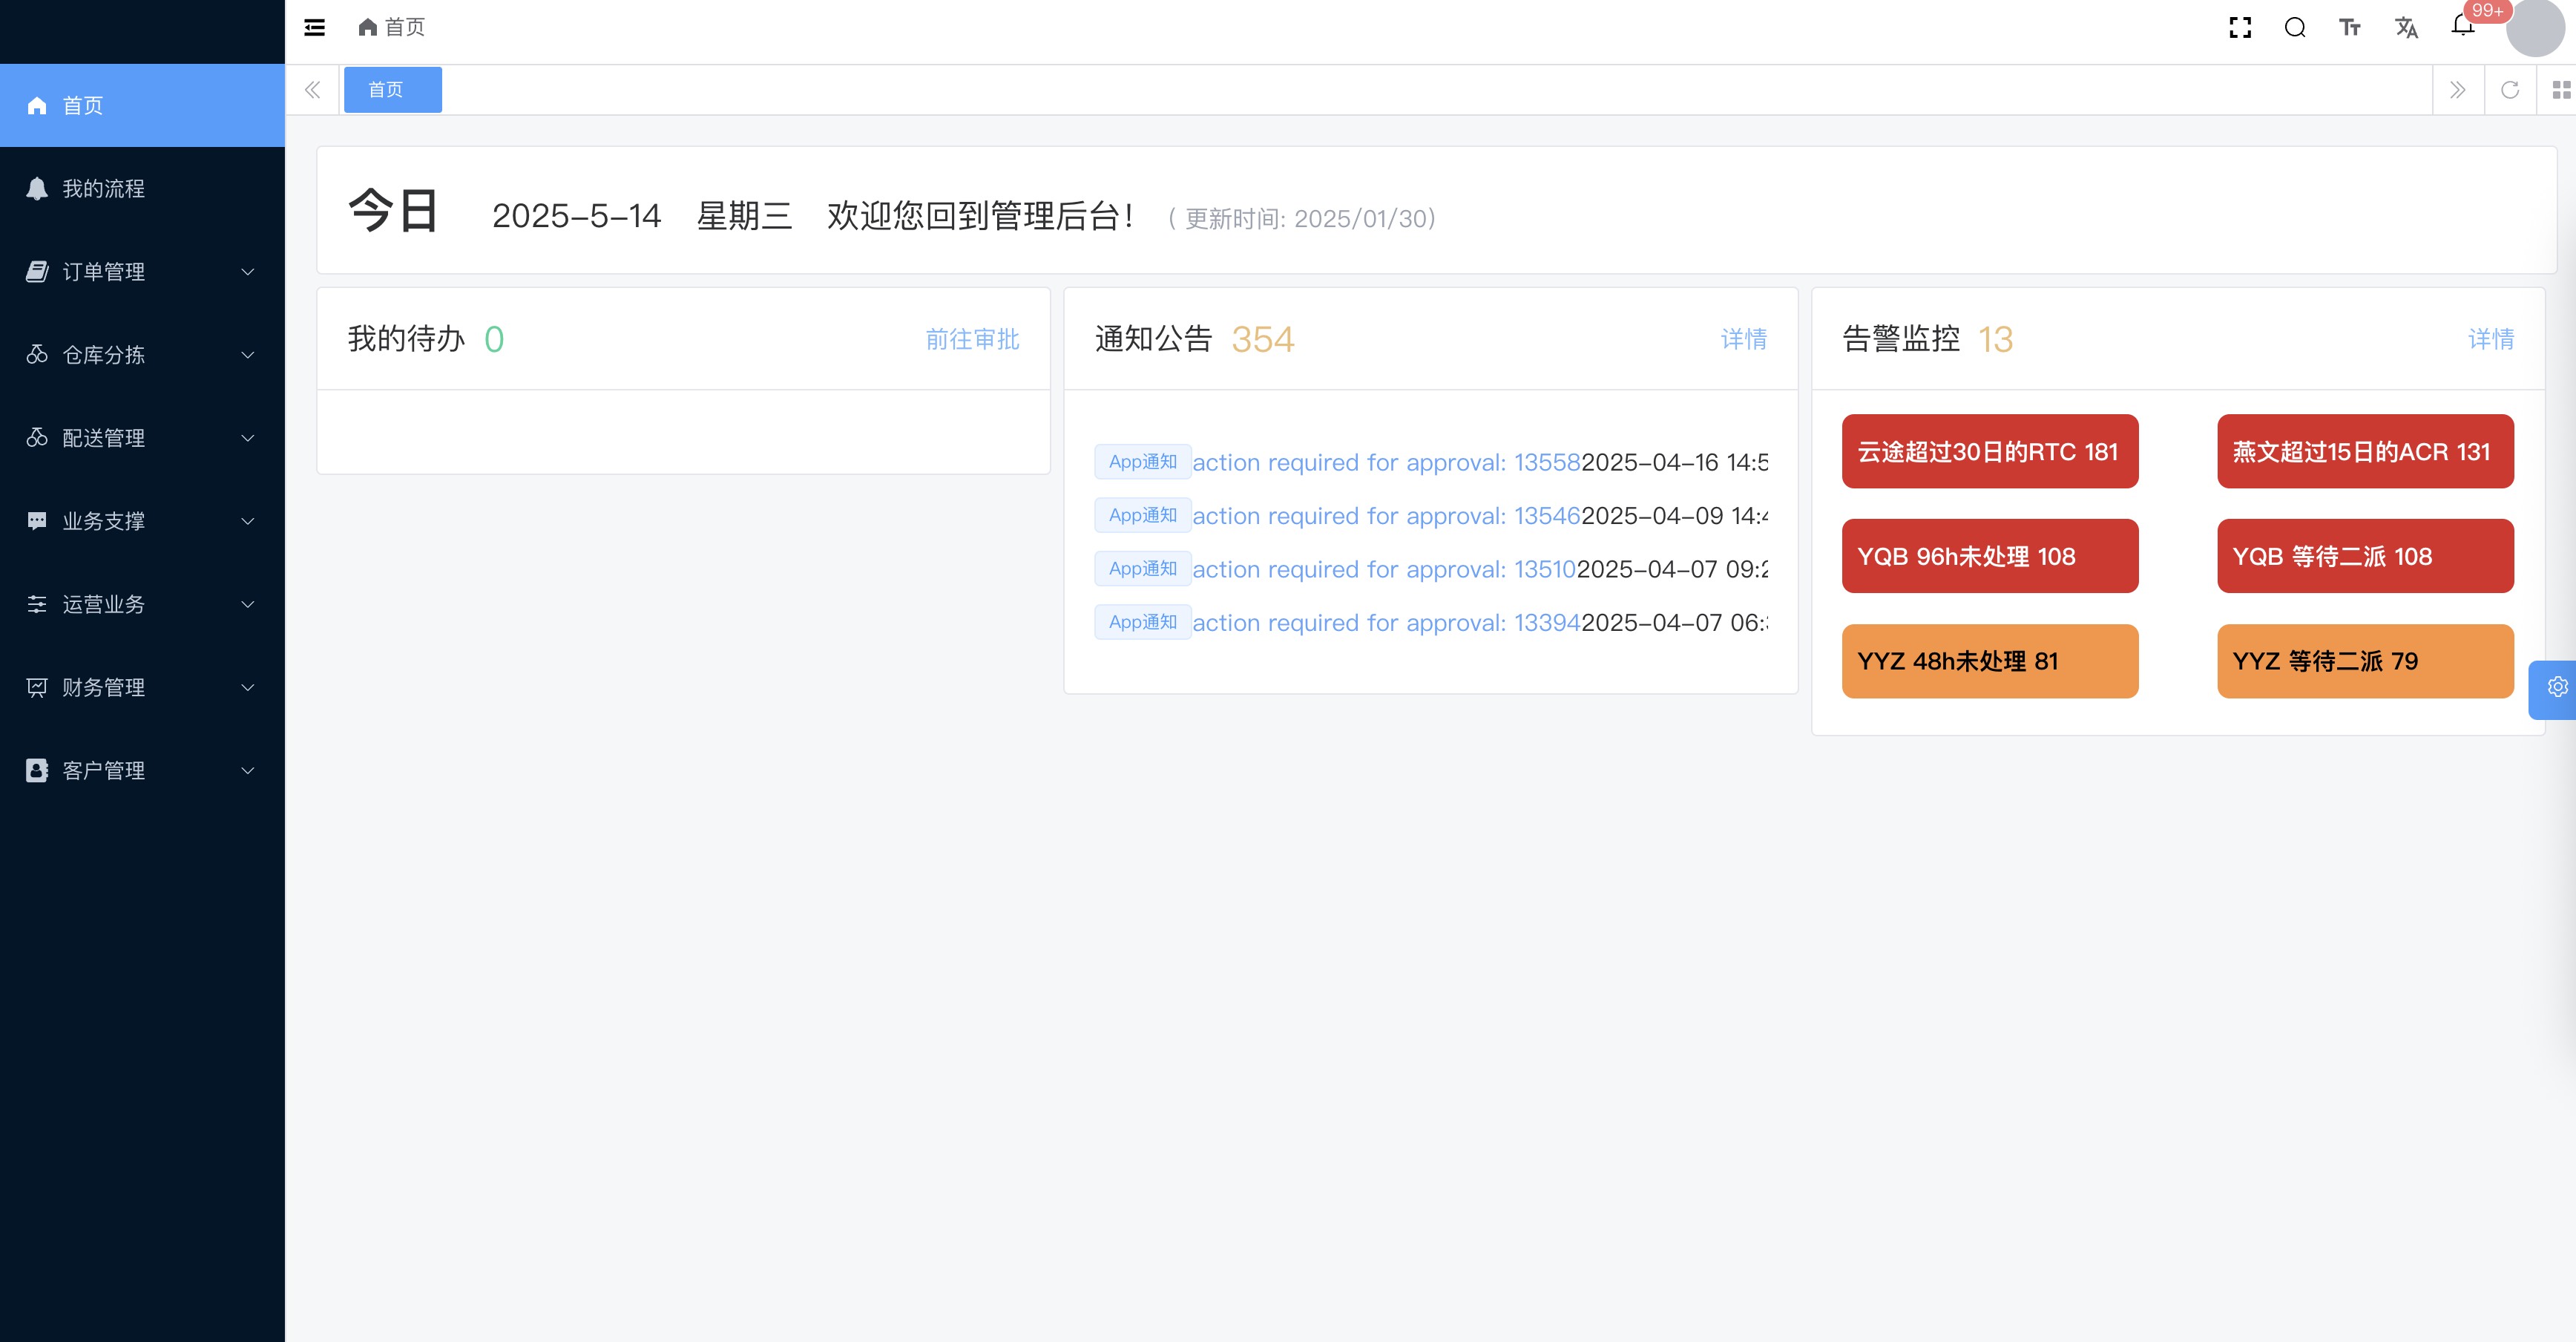Click the red 云途超过30日的RTC 181 alert

click(x=1989, y=451)
